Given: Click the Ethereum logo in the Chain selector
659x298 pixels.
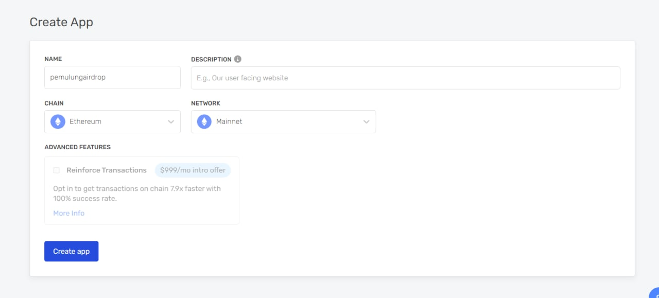Looking at the screenshot, I should (x=57, y=121).
